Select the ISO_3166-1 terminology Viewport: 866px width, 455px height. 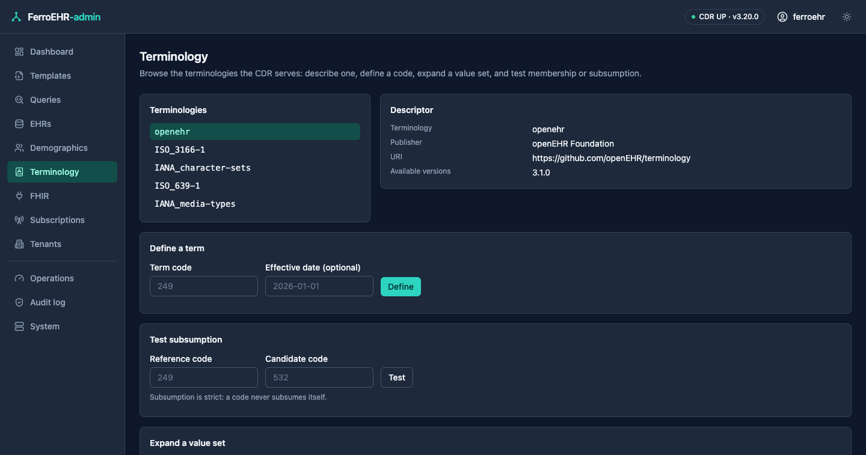[255, 150]
